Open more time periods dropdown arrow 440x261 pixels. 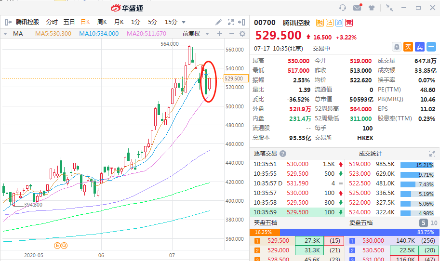184,22
